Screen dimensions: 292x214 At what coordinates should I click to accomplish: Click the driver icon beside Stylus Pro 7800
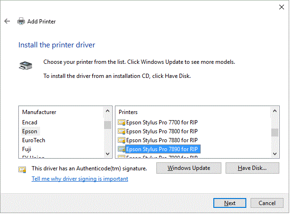point(122,131)
